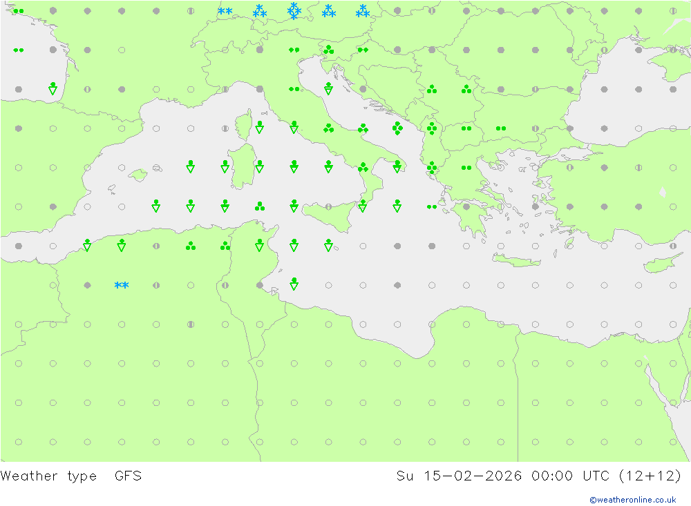Image resolution: width=691 pixels, height=506 pixels.
Task: Select the shower symbol on Italy's heel
Action: click(x=397, y=166)
